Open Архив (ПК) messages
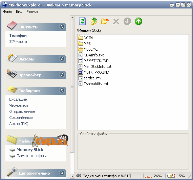Screen dimensions: 193x180 [19, 124]
